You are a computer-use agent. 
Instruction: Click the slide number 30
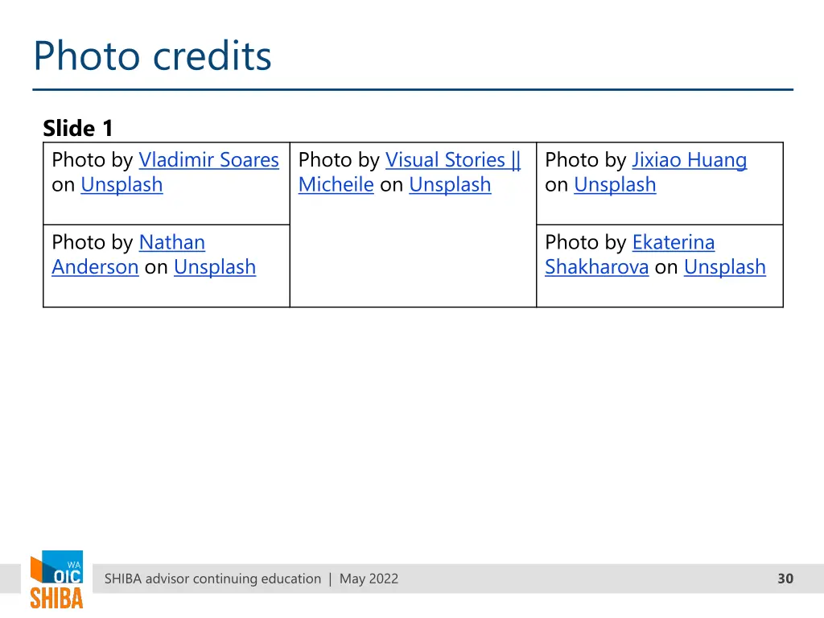pyautogui.click(x=785, y=579)
